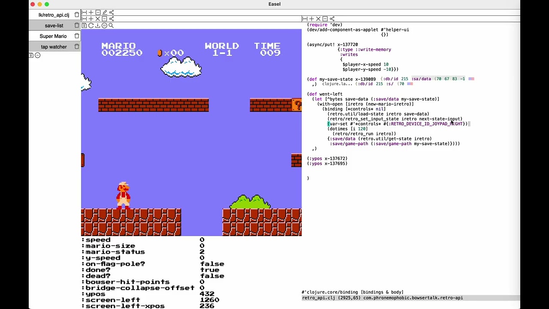Image resolution: width=549 pixels, height=309 pixels.
Task: Click the '(require 'dev)' code line
Action: [x=325, y=25]
